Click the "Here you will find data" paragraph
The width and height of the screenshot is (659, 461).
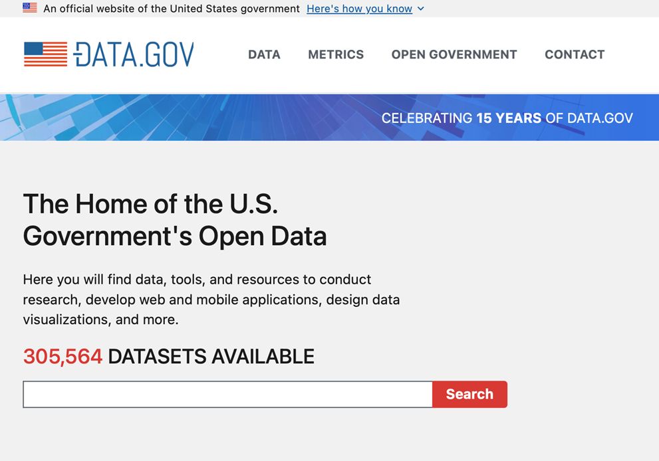coord(211,300)
